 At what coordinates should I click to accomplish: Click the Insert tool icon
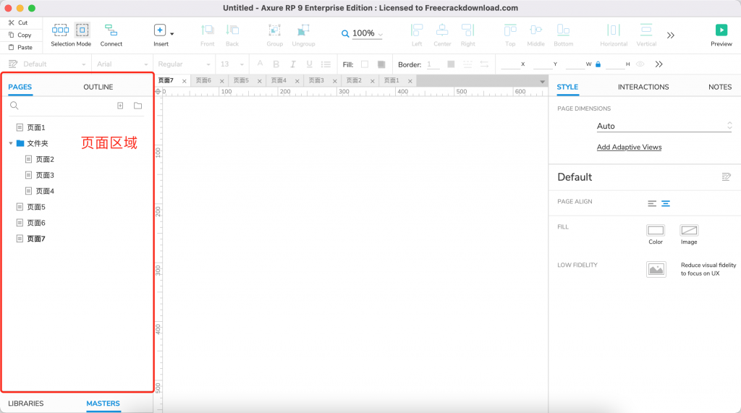coord(160,30)
